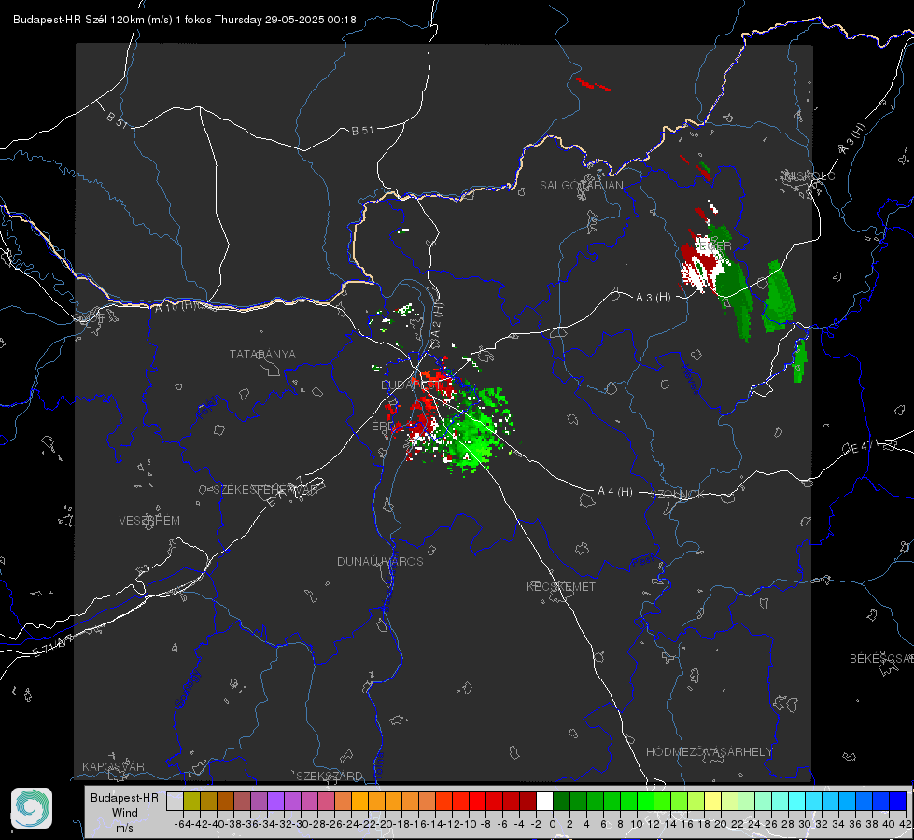Pick the deep blue last legend swatch
The width and height of the screenshot is (914, 840).
coord(898,801)
